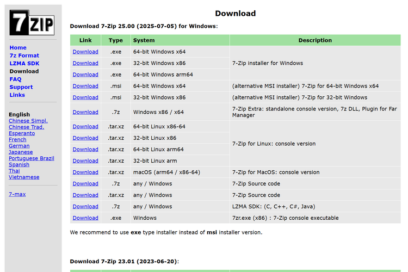Download .exe for 64-bit Windows x64
Viewport: 408px width, 272px height.
[85, 52]
